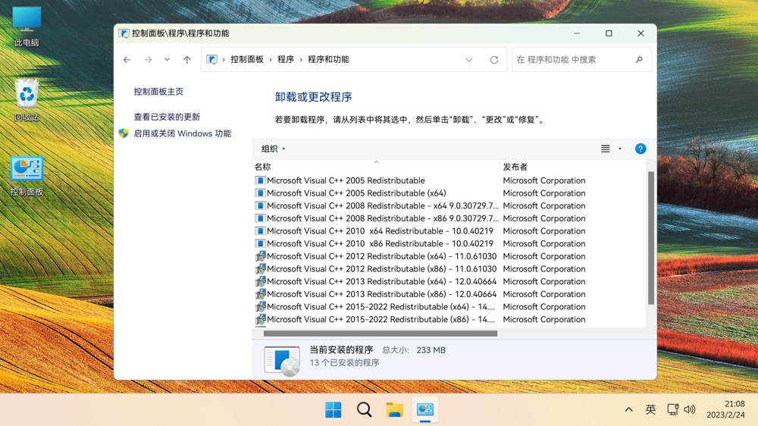758x426 pixels.
Task: Click the Up one level arrow
Action: pos(187,60)
